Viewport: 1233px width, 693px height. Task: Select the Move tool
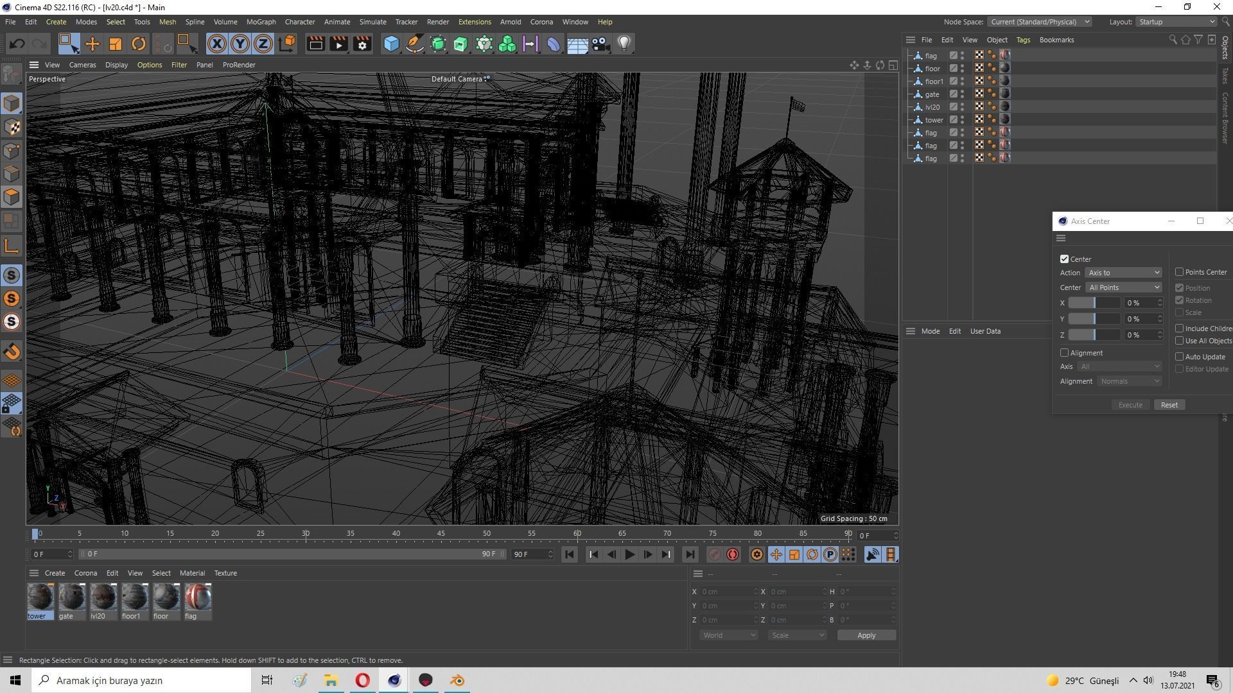(92, 44)
